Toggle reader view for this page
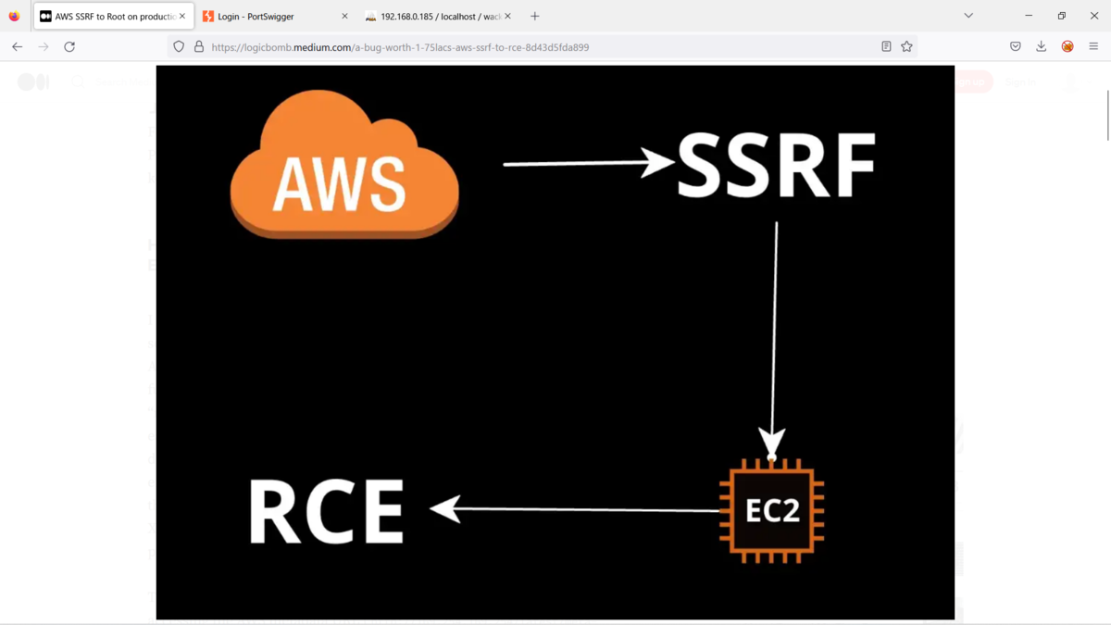 (886, 46)
